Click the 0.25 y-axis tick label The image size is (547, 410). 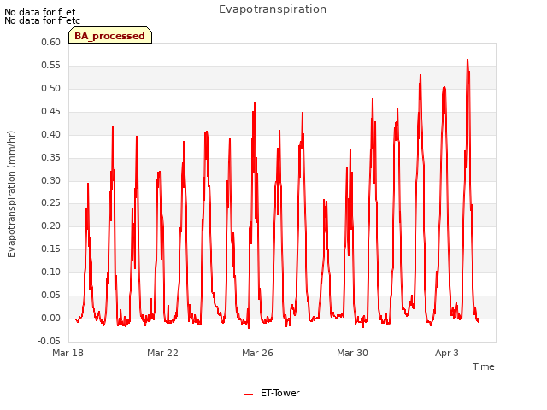point(51,203)
